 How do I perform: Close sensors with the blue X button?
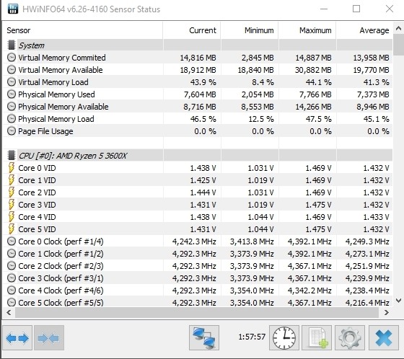click(x=383, y=337)
